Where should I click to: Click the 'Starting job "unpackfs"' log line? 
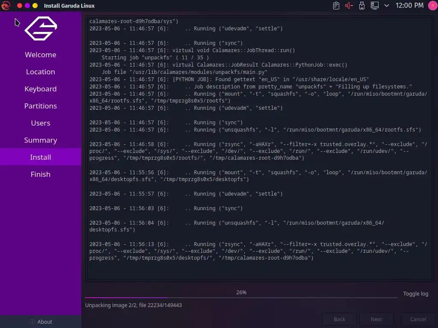[x=155, y=58]
